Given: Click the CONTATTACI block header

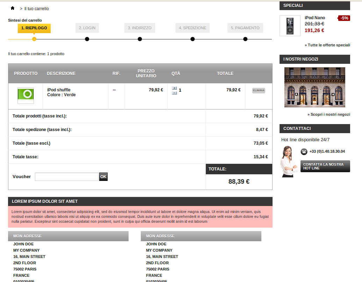Looking at the screenshot, I should coord(315,129).
